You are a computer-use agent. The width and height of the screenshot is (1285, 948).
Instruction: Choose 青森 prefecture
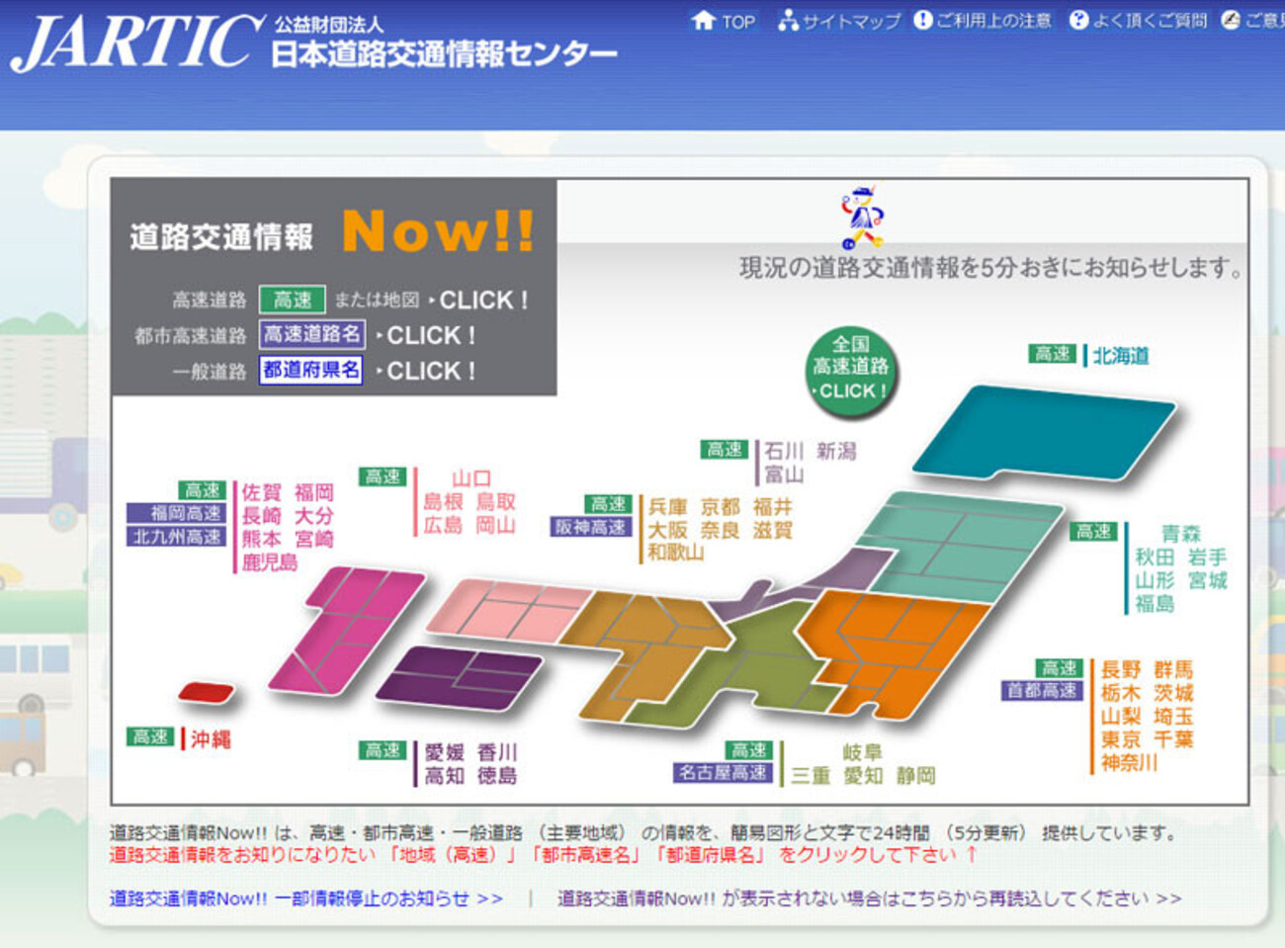(1181, 534)
